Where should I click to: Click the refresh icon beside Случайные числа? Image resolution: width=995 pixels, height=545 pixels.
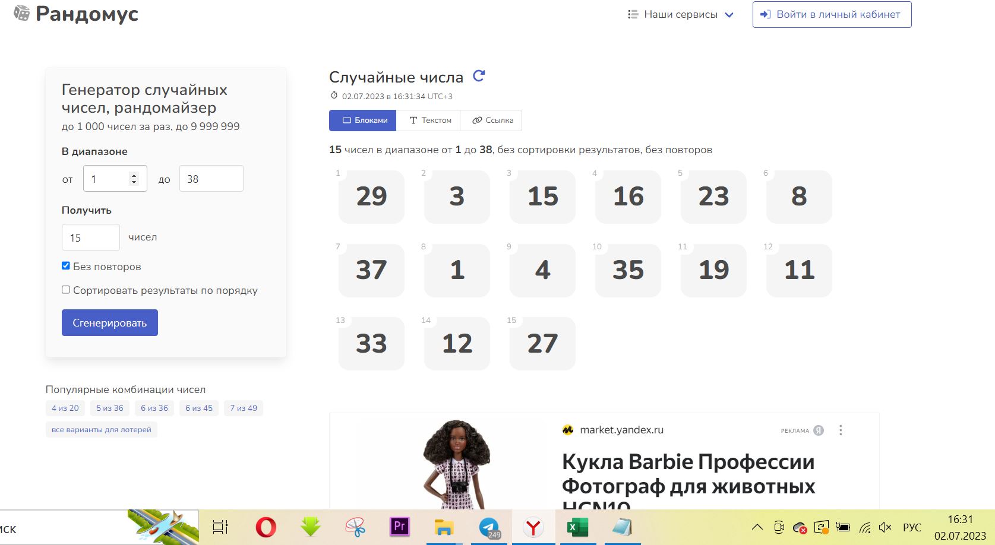click(479, 76)
